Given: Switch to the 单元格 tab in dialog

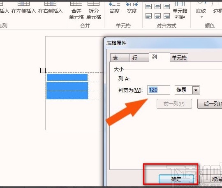Looking at the screenshot, I should (x=179, y=57).
